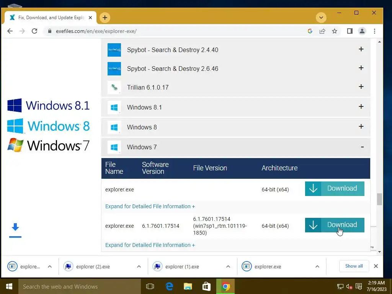Open the Chrome three-dot menu
Image resolution: width=392 pixels, height=294 pixels.
374,31
